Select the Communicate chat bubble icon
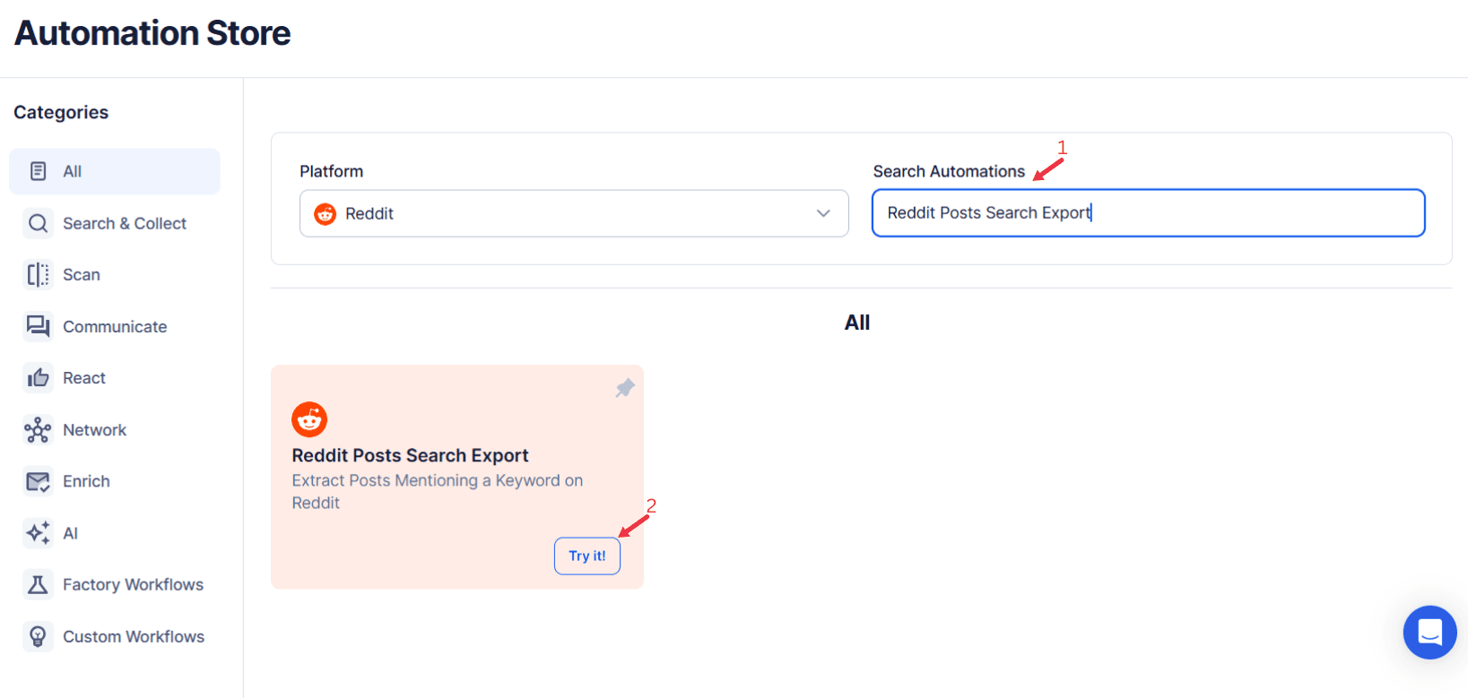 pos(38,326)
